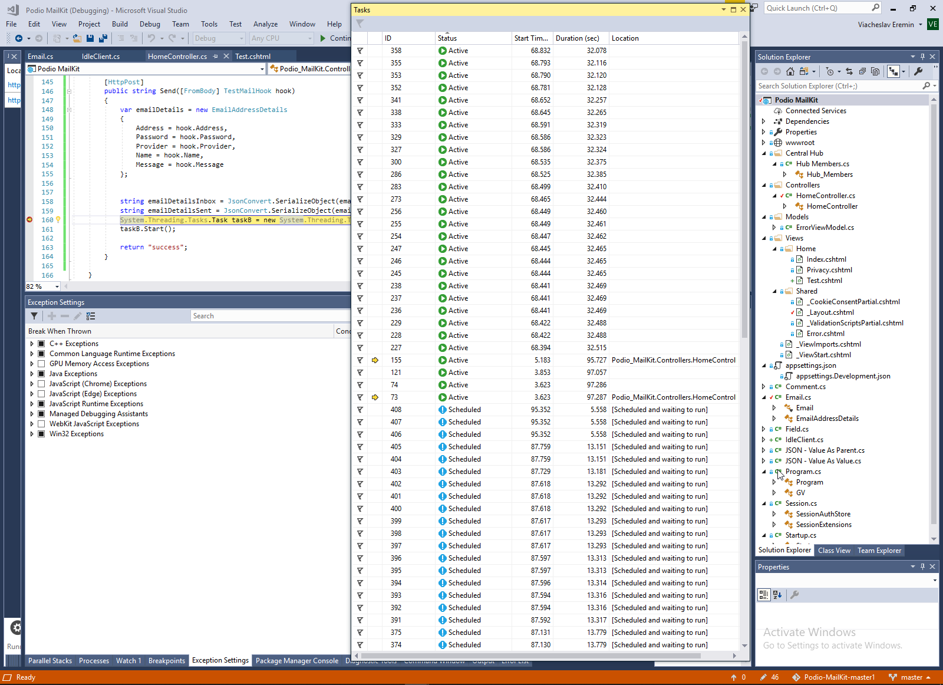943x685 pixels.
Task: Open the Analyze menu
Action: pos(265,24)
